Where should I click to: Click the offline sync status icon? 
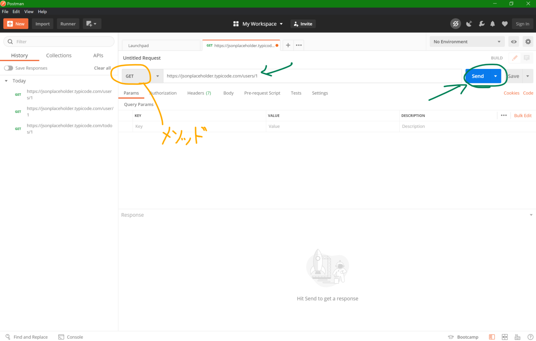point(455,24)
